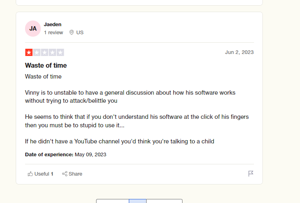Viewport: 300px width, 203px height.
Task: Click the location pin icon beside US
Action: 71,32
